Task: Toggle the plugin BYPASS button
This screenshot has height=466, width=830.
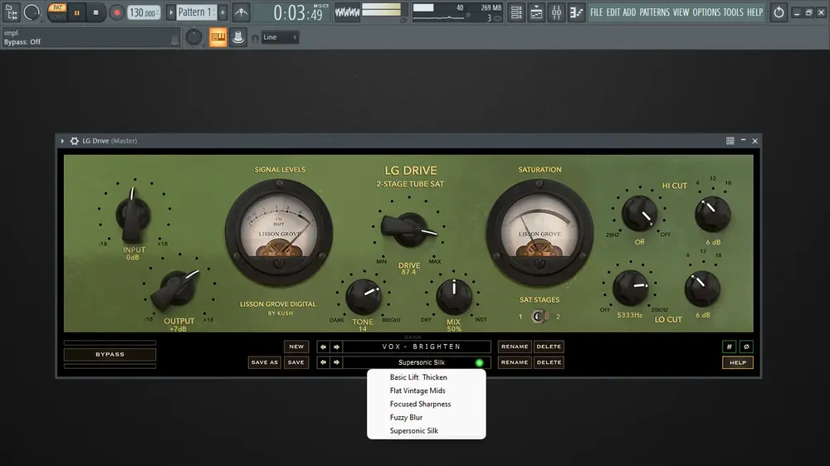Action: click(110, 354)
